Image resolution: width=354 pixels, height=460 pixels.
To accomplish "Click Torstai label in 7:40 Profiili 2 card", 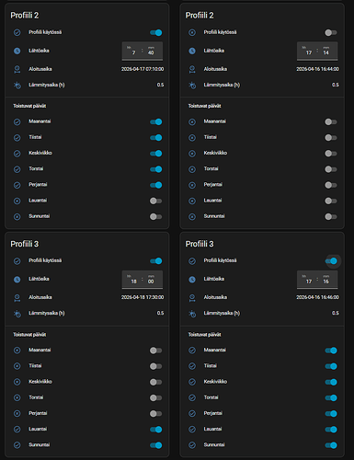I will coord(36,168).
